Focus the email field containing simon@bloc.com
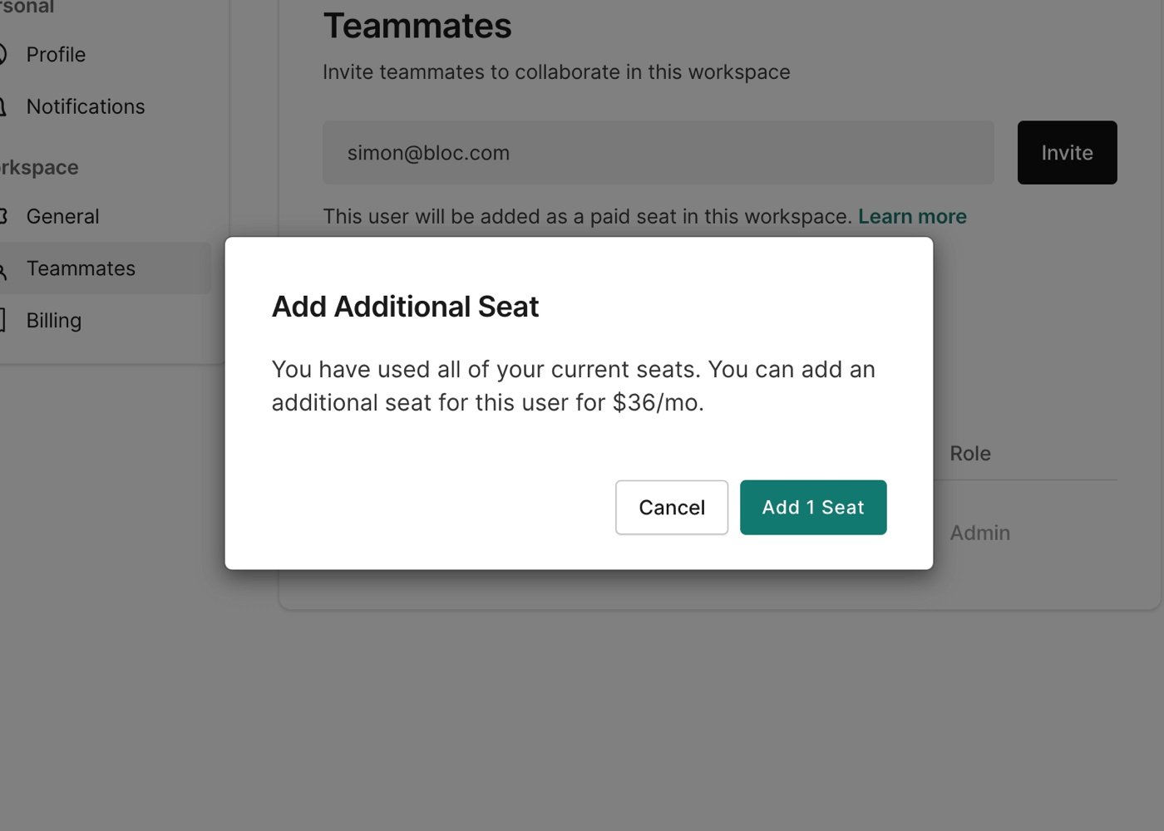 (658, 153)
